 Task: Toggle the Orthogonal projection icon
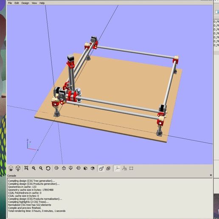(108, 168)
